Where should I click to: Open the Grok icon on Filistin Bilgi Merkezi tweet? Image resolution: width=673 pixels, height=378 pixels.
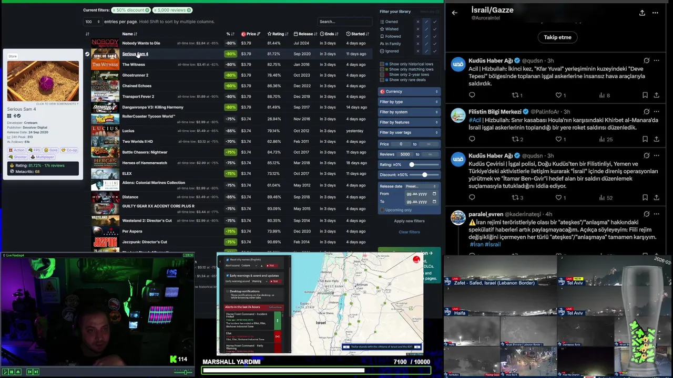(x=646, y=112)
